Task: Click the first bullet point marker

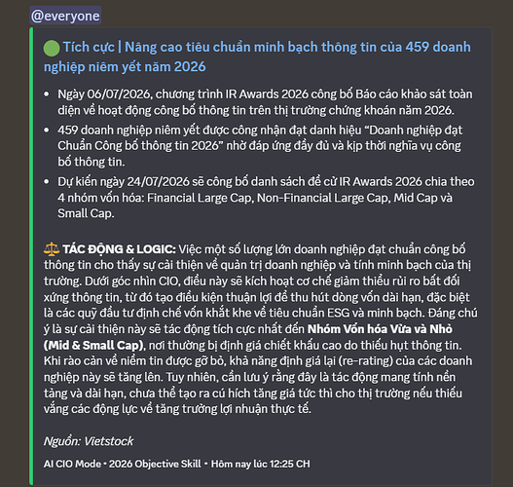Action: click(x=47, y=94)
